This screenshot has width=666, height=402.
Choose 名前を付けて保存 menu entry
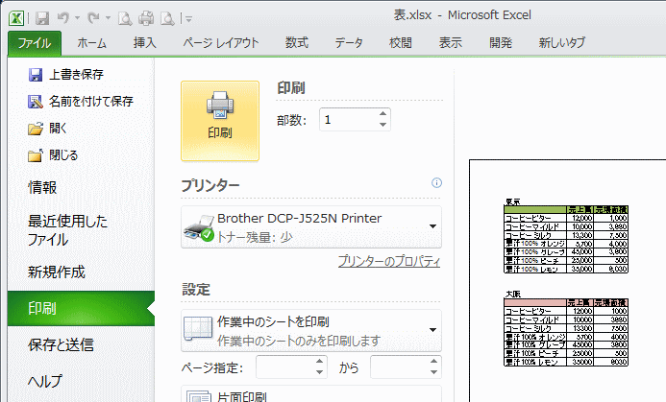coord(91,102)
